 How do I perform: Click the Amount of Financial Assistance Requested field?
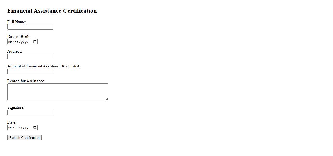(30, 71)
